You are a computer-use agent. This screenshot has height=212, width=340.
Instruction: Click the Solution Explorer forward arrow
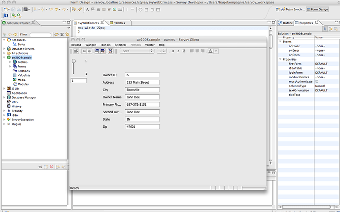click(15, 34)
